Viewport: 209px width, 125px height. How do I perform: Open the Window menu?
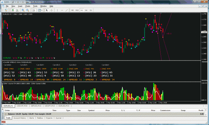coord(43,6)
